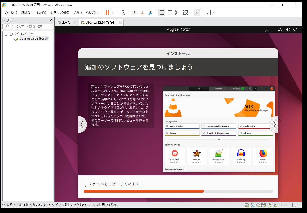Screen dimensions: 307x213
Task: Select the Ubuntu 22.04 検証用 tab
Action: [101, 23]
